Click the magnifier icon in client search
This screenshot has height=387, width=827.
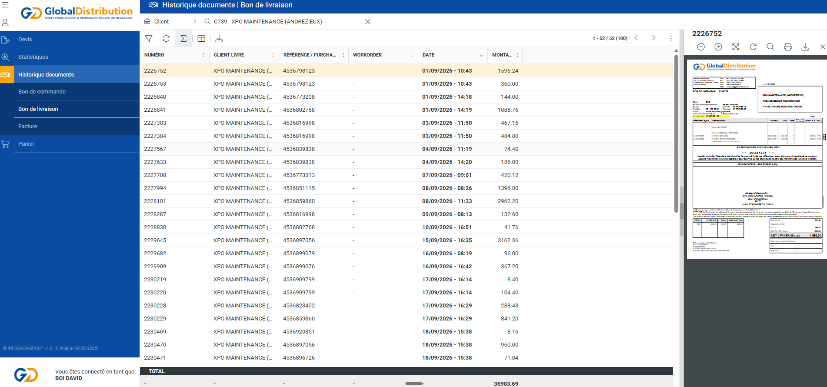tap(207, 21)
